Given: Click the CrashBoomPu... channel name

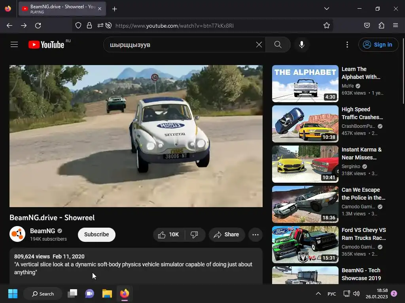Looking at the screenshot, I should 358,126.
